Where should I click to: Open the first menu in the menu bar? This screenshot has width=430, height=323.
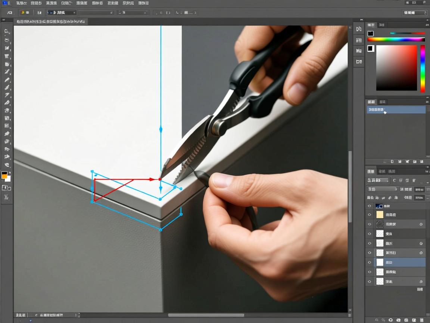pos(22,3)
